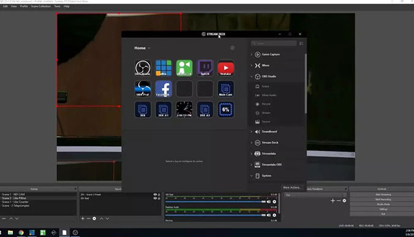Select the blue grid vMix key
414x237 pixels.
point(164,68)
